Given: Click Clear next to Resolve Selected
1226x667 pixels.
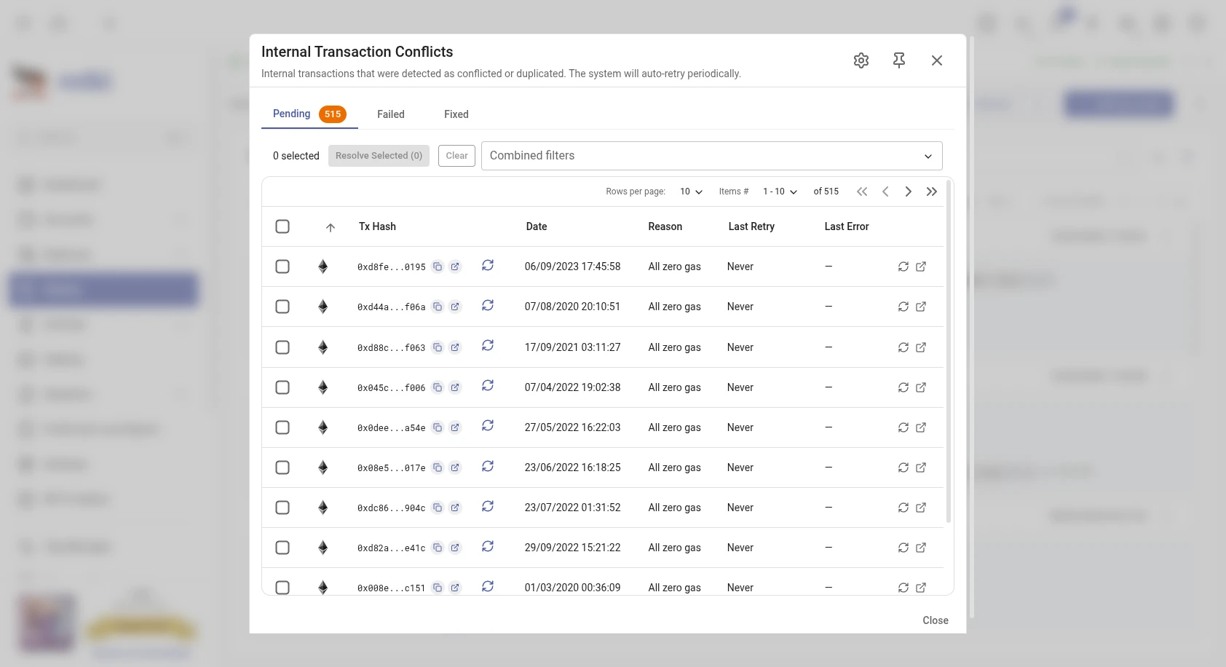Looking at the screenshot, I should pyautogui.click(x=456, y=155).
